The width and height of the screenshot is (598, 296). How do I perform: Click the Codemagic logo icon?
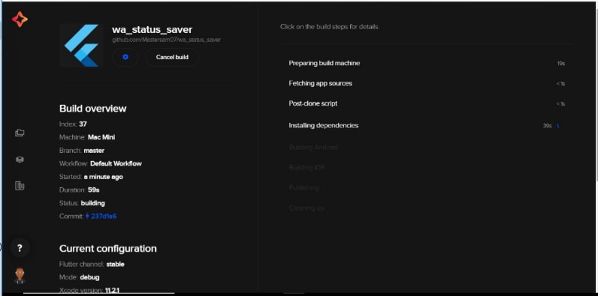(x=20, y=19)
